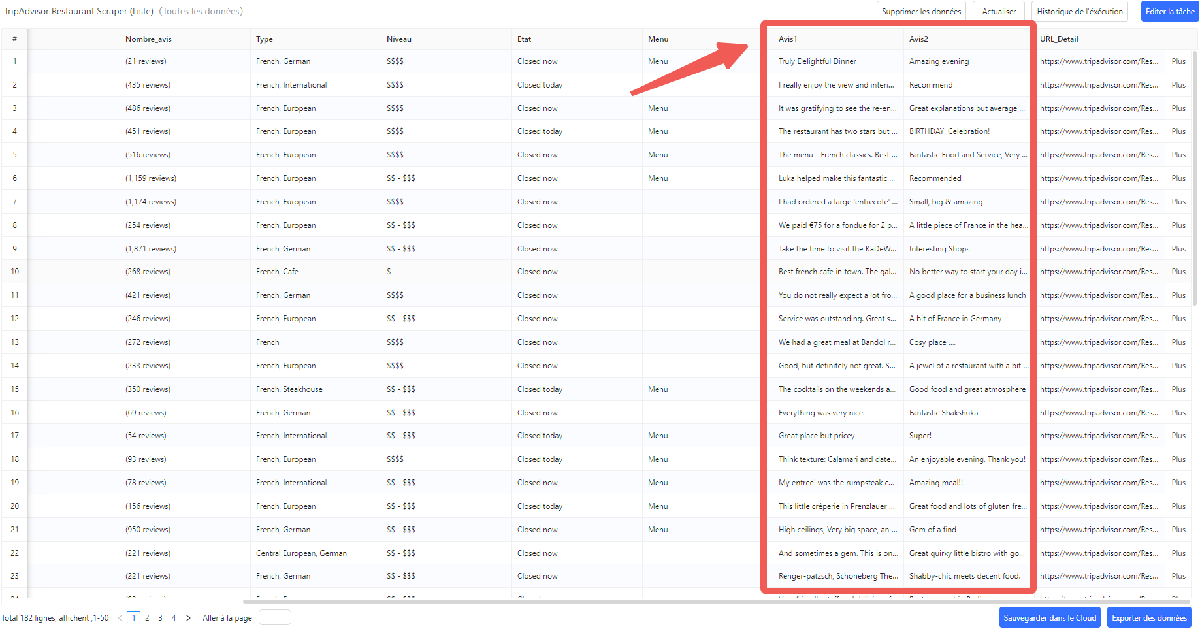
Task: Click Exporter des données button
Action: coord(1149,618)
